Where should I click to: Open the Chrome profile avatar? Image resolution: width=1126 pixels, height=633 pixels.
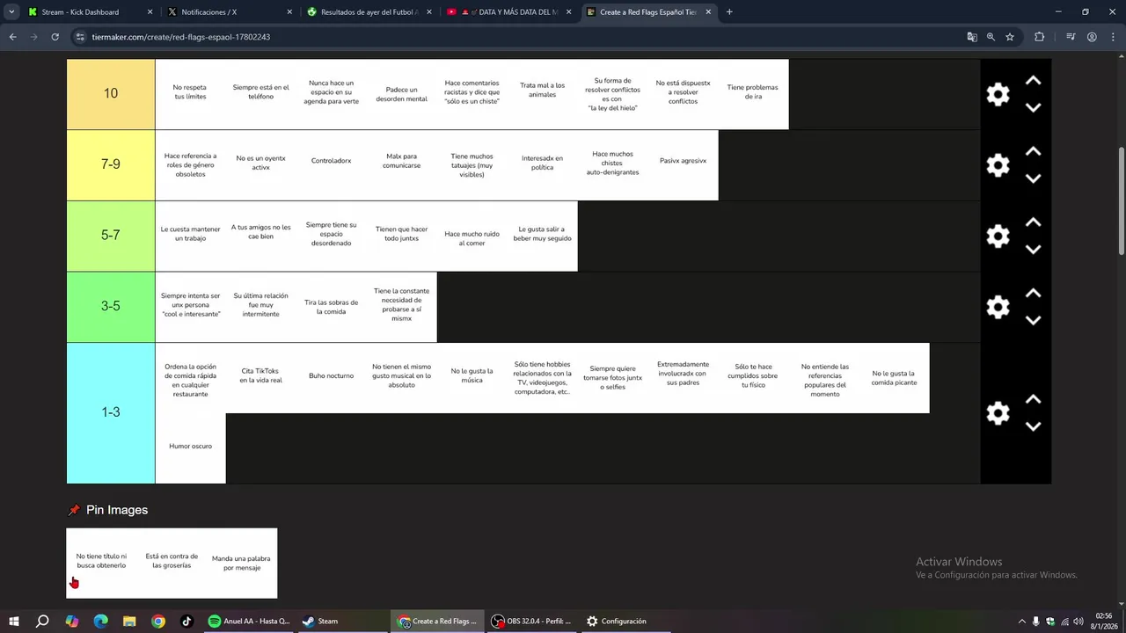[x=1092, y=37]
